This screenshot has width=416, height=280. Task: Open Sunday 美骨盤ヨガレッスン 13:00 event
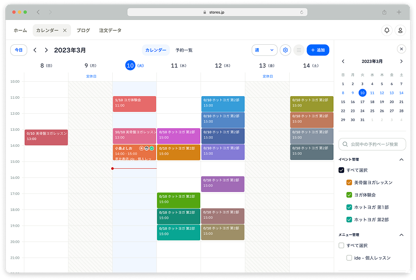click(46, 137)
